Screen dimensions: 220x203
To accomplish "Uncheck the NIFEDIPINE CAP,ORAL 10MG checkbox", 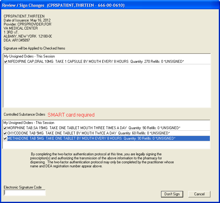I will click(6, 62).
